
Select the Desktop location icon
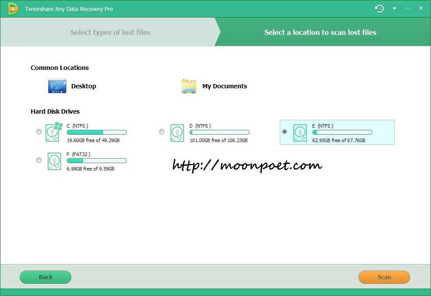tap(57, 86)
